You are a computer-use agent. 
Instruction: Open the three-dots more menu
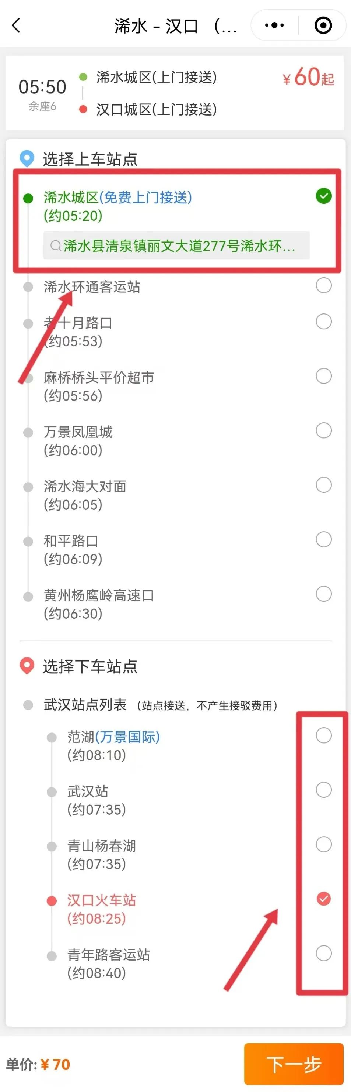coord(274,25)
